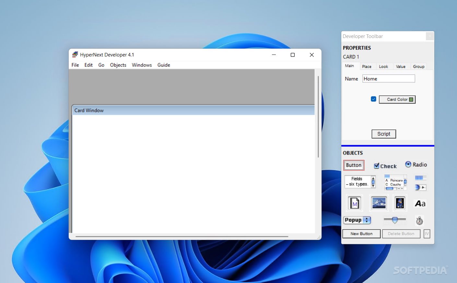
Task: Toggle the checkbox next to Card Color
Action: (373, 99)
